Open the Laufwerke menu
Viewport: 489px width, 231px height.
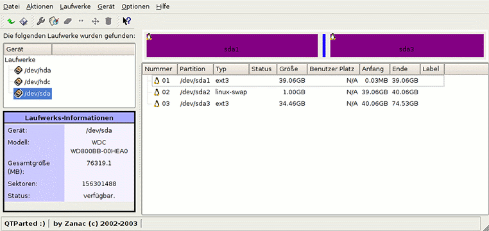(x=75, y=6)
